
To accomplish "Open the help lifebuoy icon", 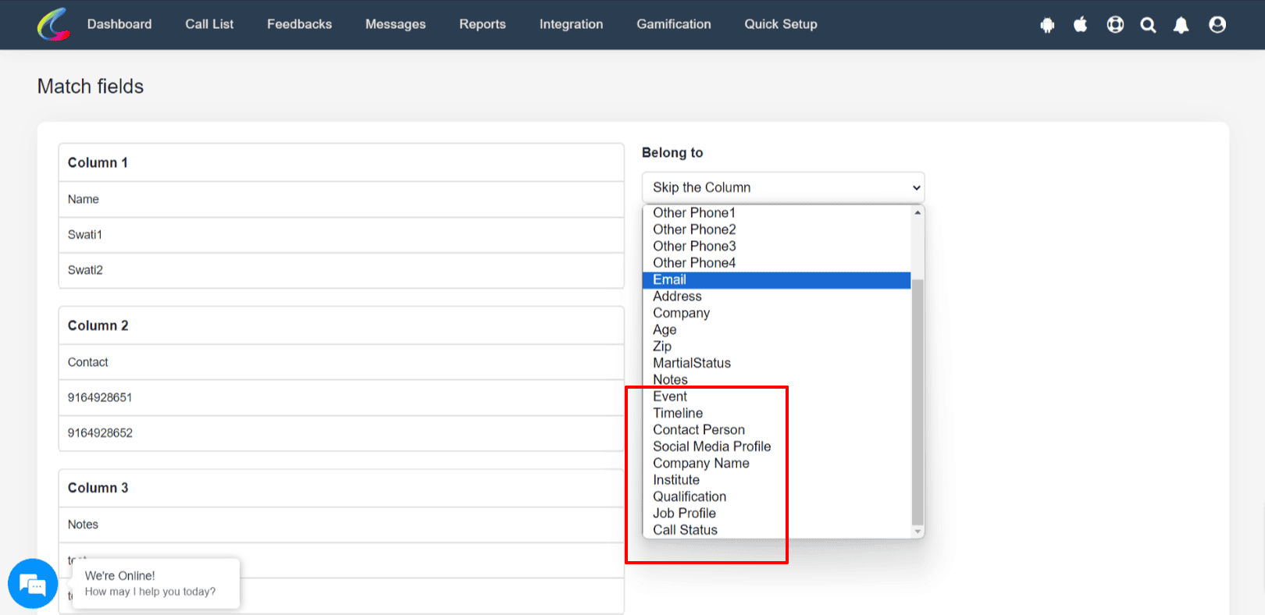I will point(1115,25).
